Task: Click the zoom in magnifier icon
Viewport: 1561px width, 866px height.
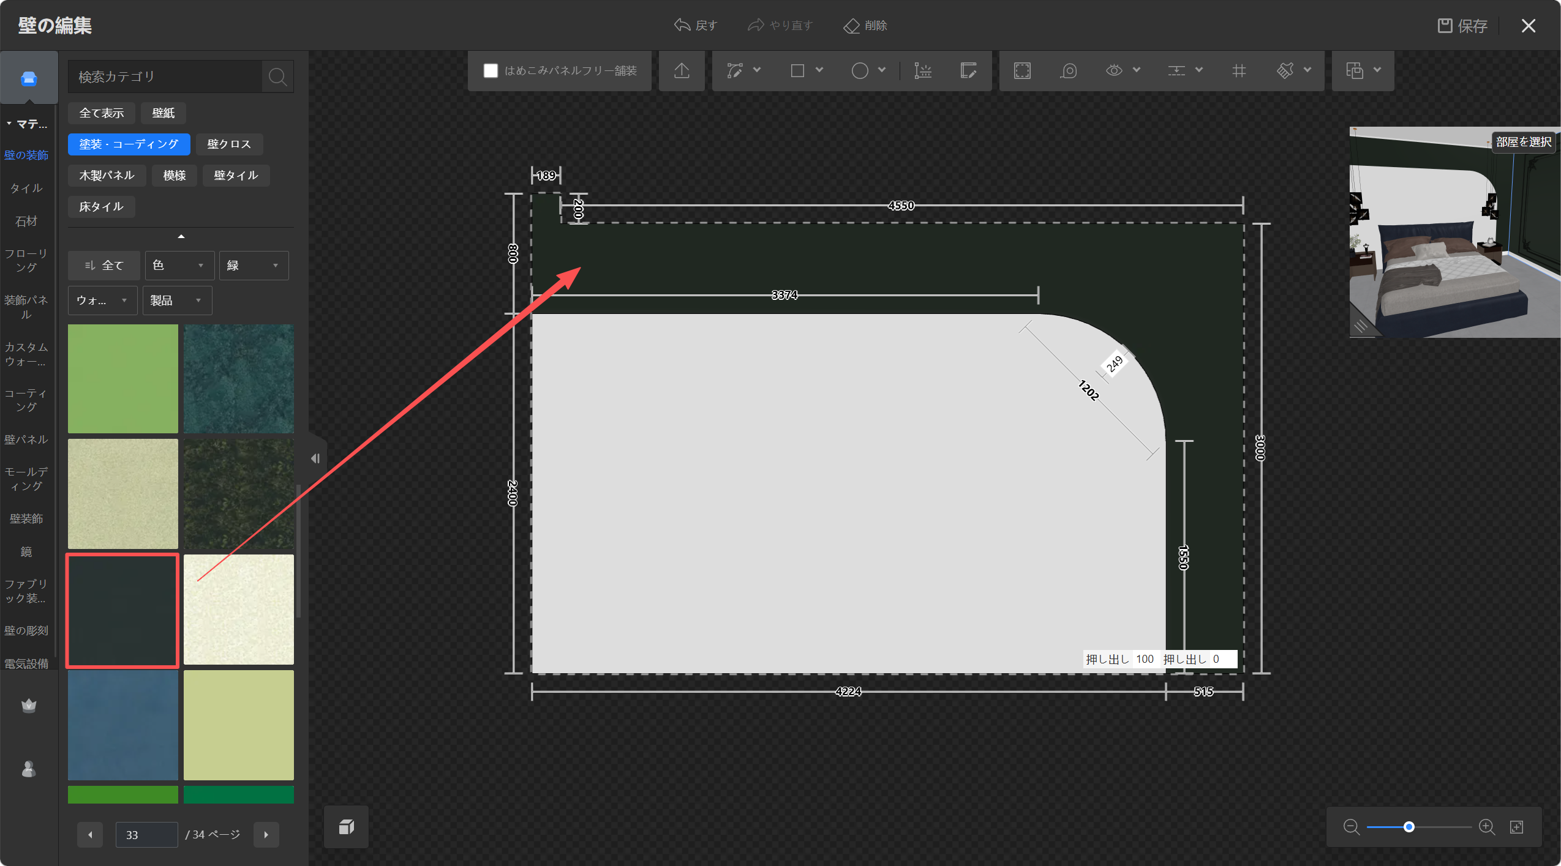Action: pos(1487,827)
